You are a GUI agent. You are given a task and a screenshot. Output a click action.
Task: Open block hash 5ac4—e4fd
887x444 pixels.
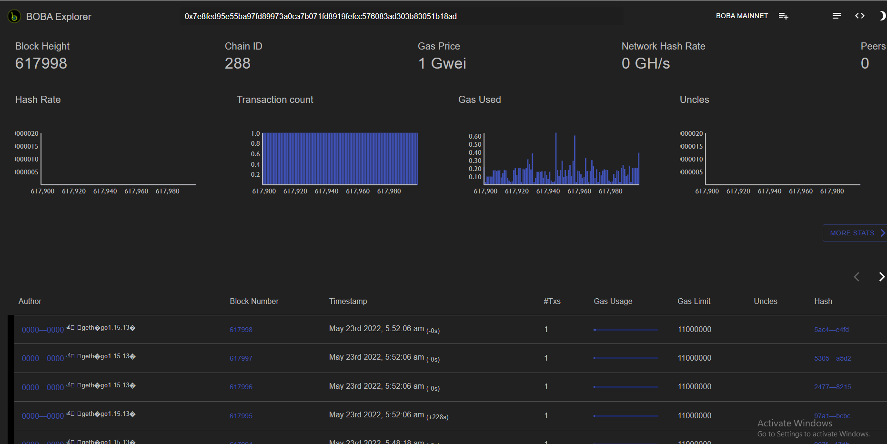831,330
